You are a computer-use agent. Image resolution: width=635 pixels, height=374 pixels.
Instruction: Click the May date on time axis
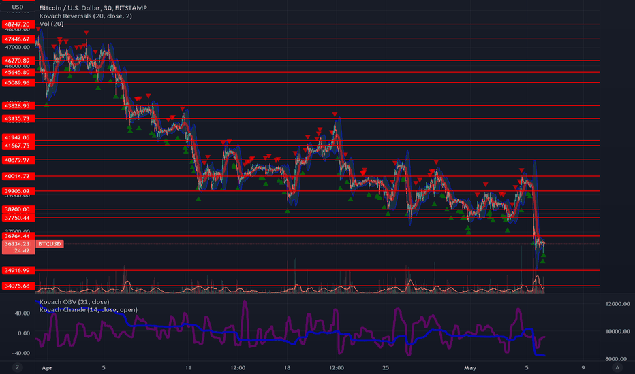pos(470,368)
